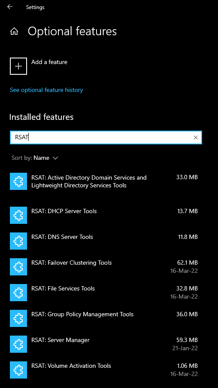Click the puzzle icon for Volume Activation Tools
The width and height of the screenshot is (218, 388).
point(18,370)
